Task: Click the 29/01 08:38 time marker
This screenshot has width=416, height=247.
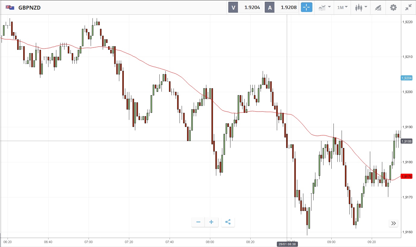Action: (287, 244)
